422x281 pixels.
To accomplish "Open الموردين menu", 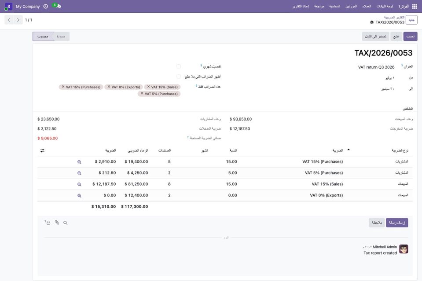I will (351, 7).
